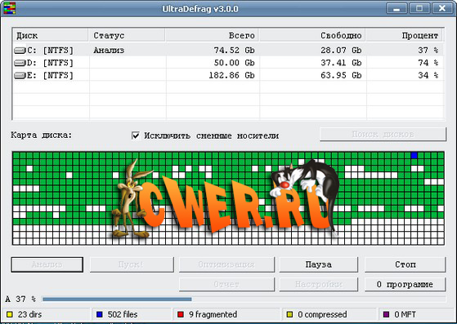Sort by the Статус column header

[127, 35]
